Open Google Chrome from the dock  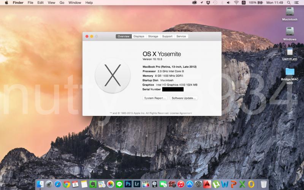67,184
